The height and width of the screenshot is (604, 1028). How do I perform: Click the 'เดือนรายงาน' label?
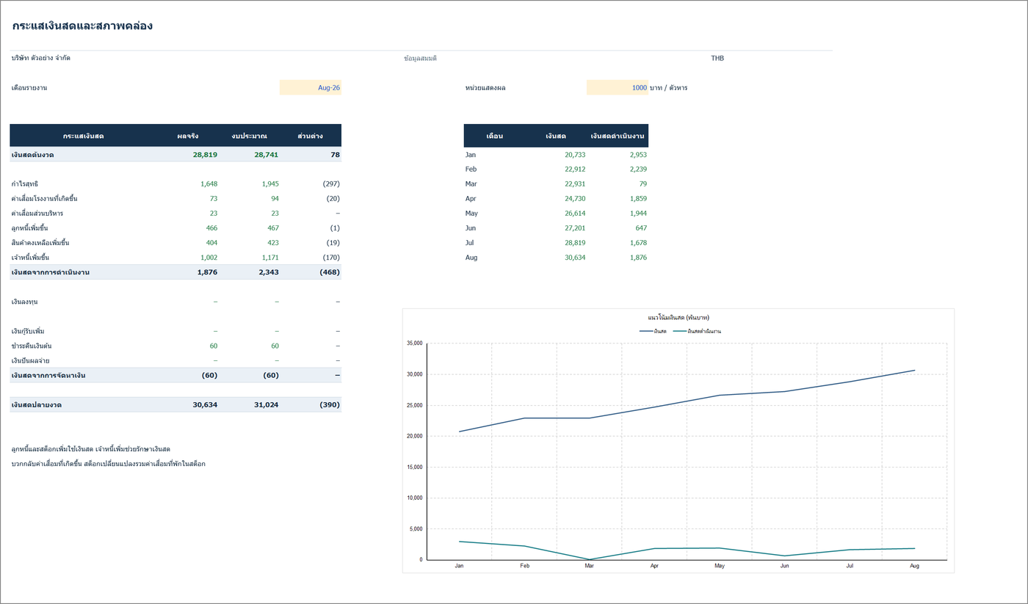(x=29, y=88)
